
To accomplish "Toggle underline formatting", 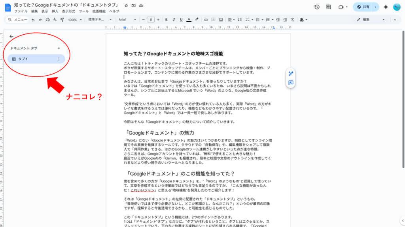I will [x=181, y=19].
